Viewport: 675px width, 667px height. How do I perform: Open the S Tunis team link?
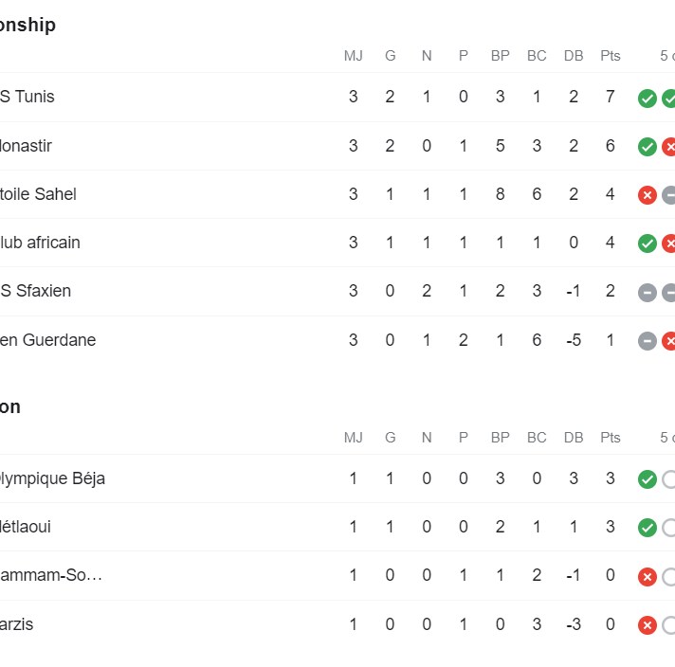point(27,97)
